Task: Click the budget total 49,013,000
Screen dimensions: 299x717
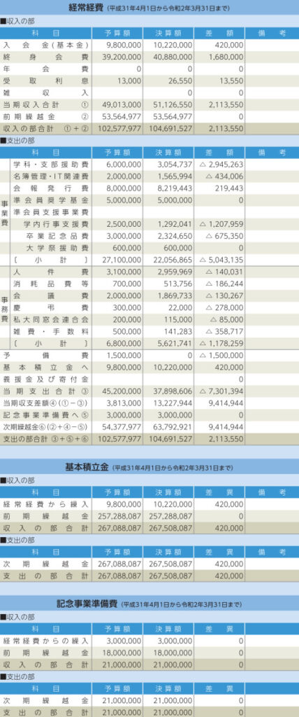Action: [x=120, y=105]
